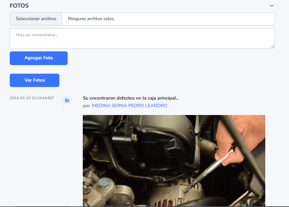Open the engine photo thumbnail
The image size is (289, 207).
click(x=174, y=161)
